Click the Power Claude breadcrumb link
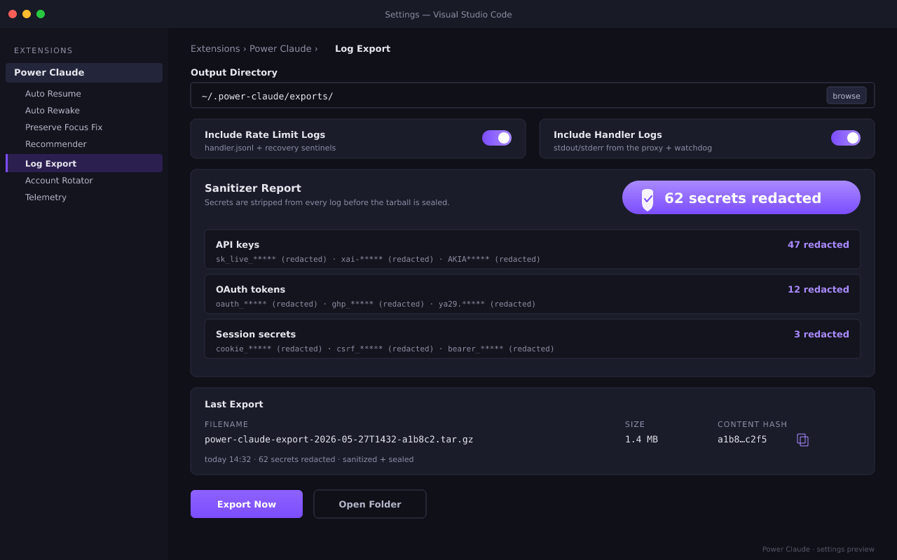 (x=280, y=49)
